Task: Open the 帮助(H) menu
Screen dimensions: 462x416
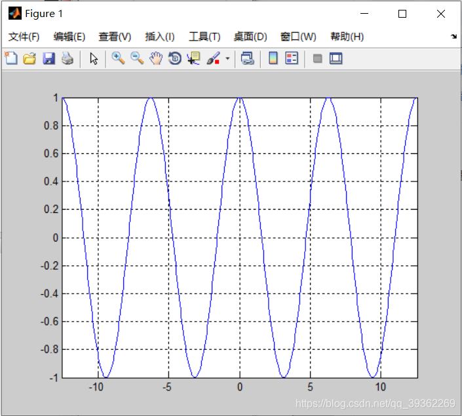Action: tap(347, 37)
